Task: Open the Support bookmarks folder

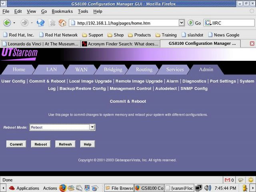Action: (92, 35)
